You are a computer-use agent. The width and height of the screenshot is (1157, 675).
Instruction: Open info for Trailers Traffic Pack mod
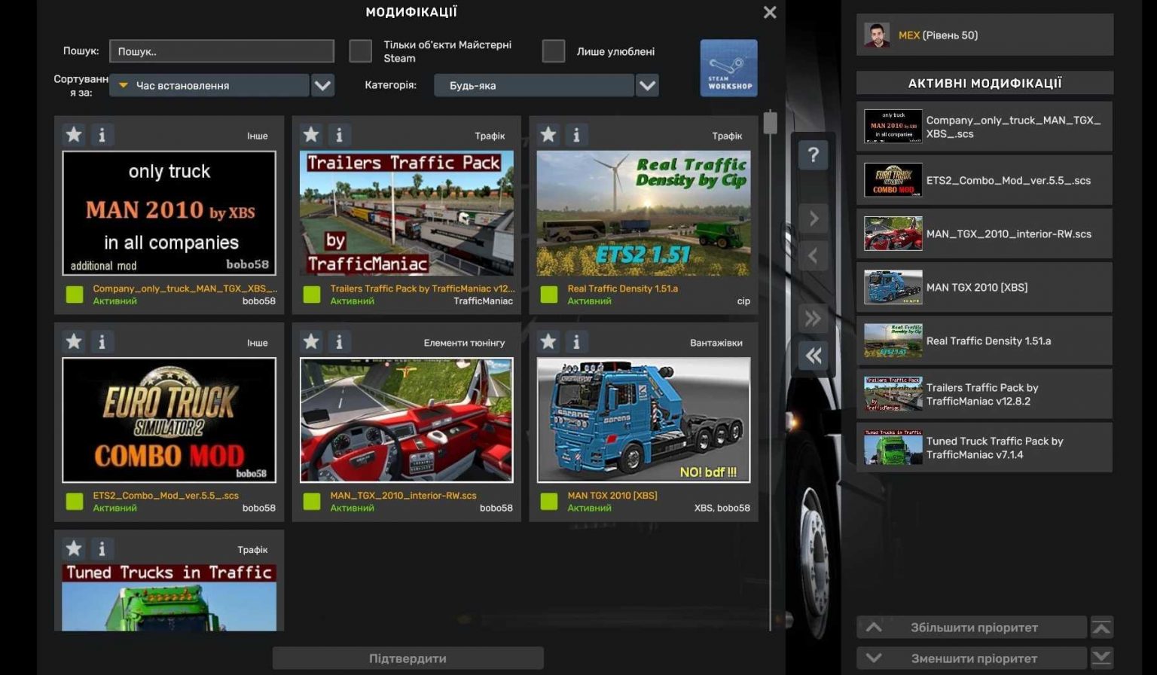[x=339, y=134]
